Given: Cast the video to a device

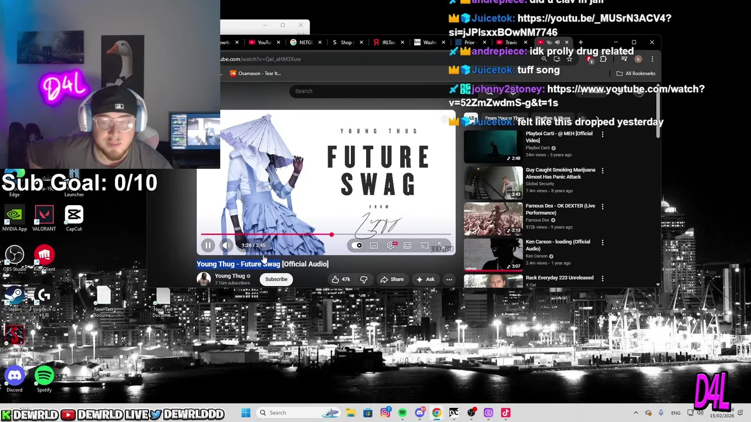Looking at the screenshot, I should pos(424,246).
